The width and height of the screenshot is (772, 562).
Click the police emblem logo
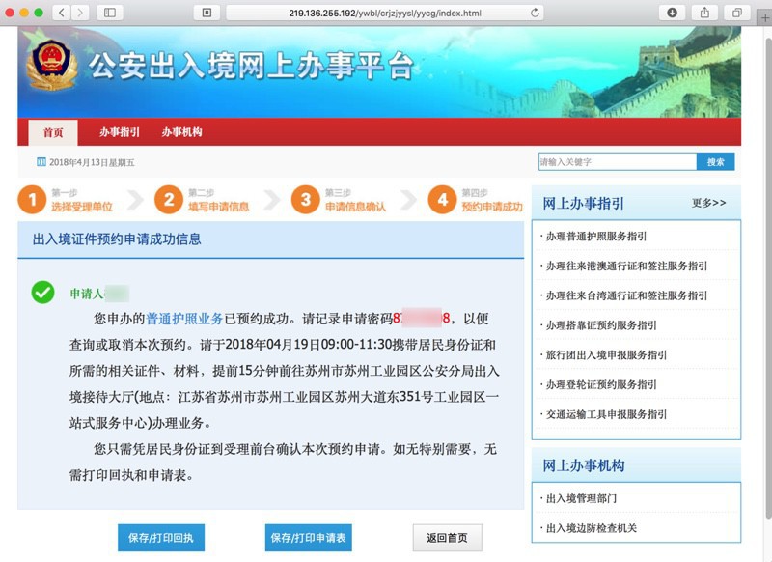tap(52, 65)
